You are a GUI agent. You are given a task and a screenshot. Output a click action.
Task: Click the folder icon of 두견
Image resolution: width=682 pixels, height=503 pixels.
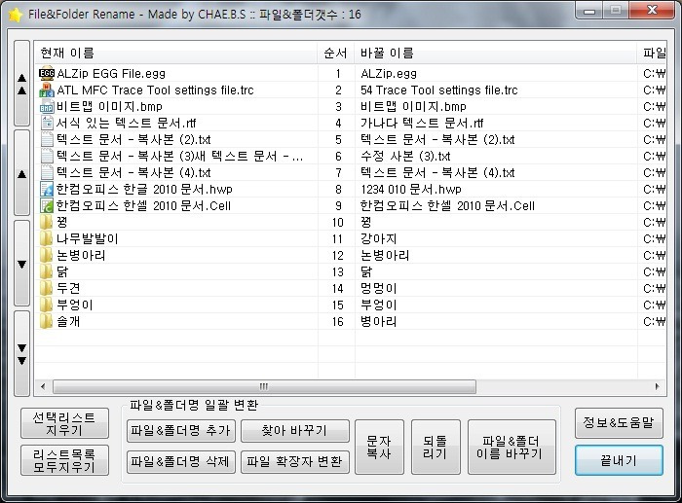pyautogui.click(x=46, y=288)
